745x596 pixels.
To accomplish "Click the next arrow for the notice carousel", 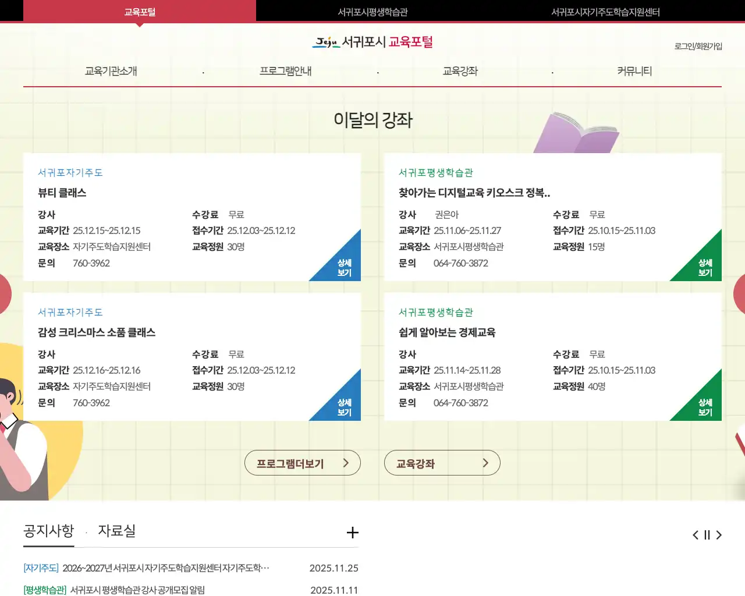I will coord(719,534).
